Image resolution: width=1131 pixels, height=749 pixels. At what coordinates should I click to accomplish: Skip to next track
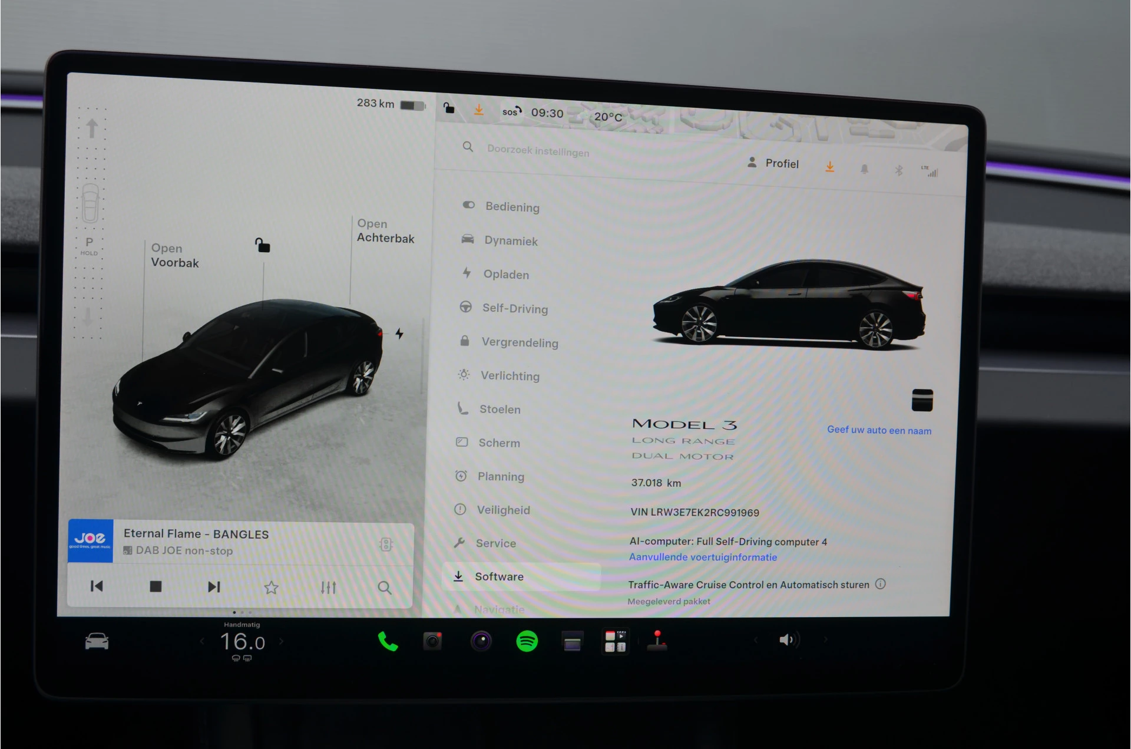[x=214, y=586]
